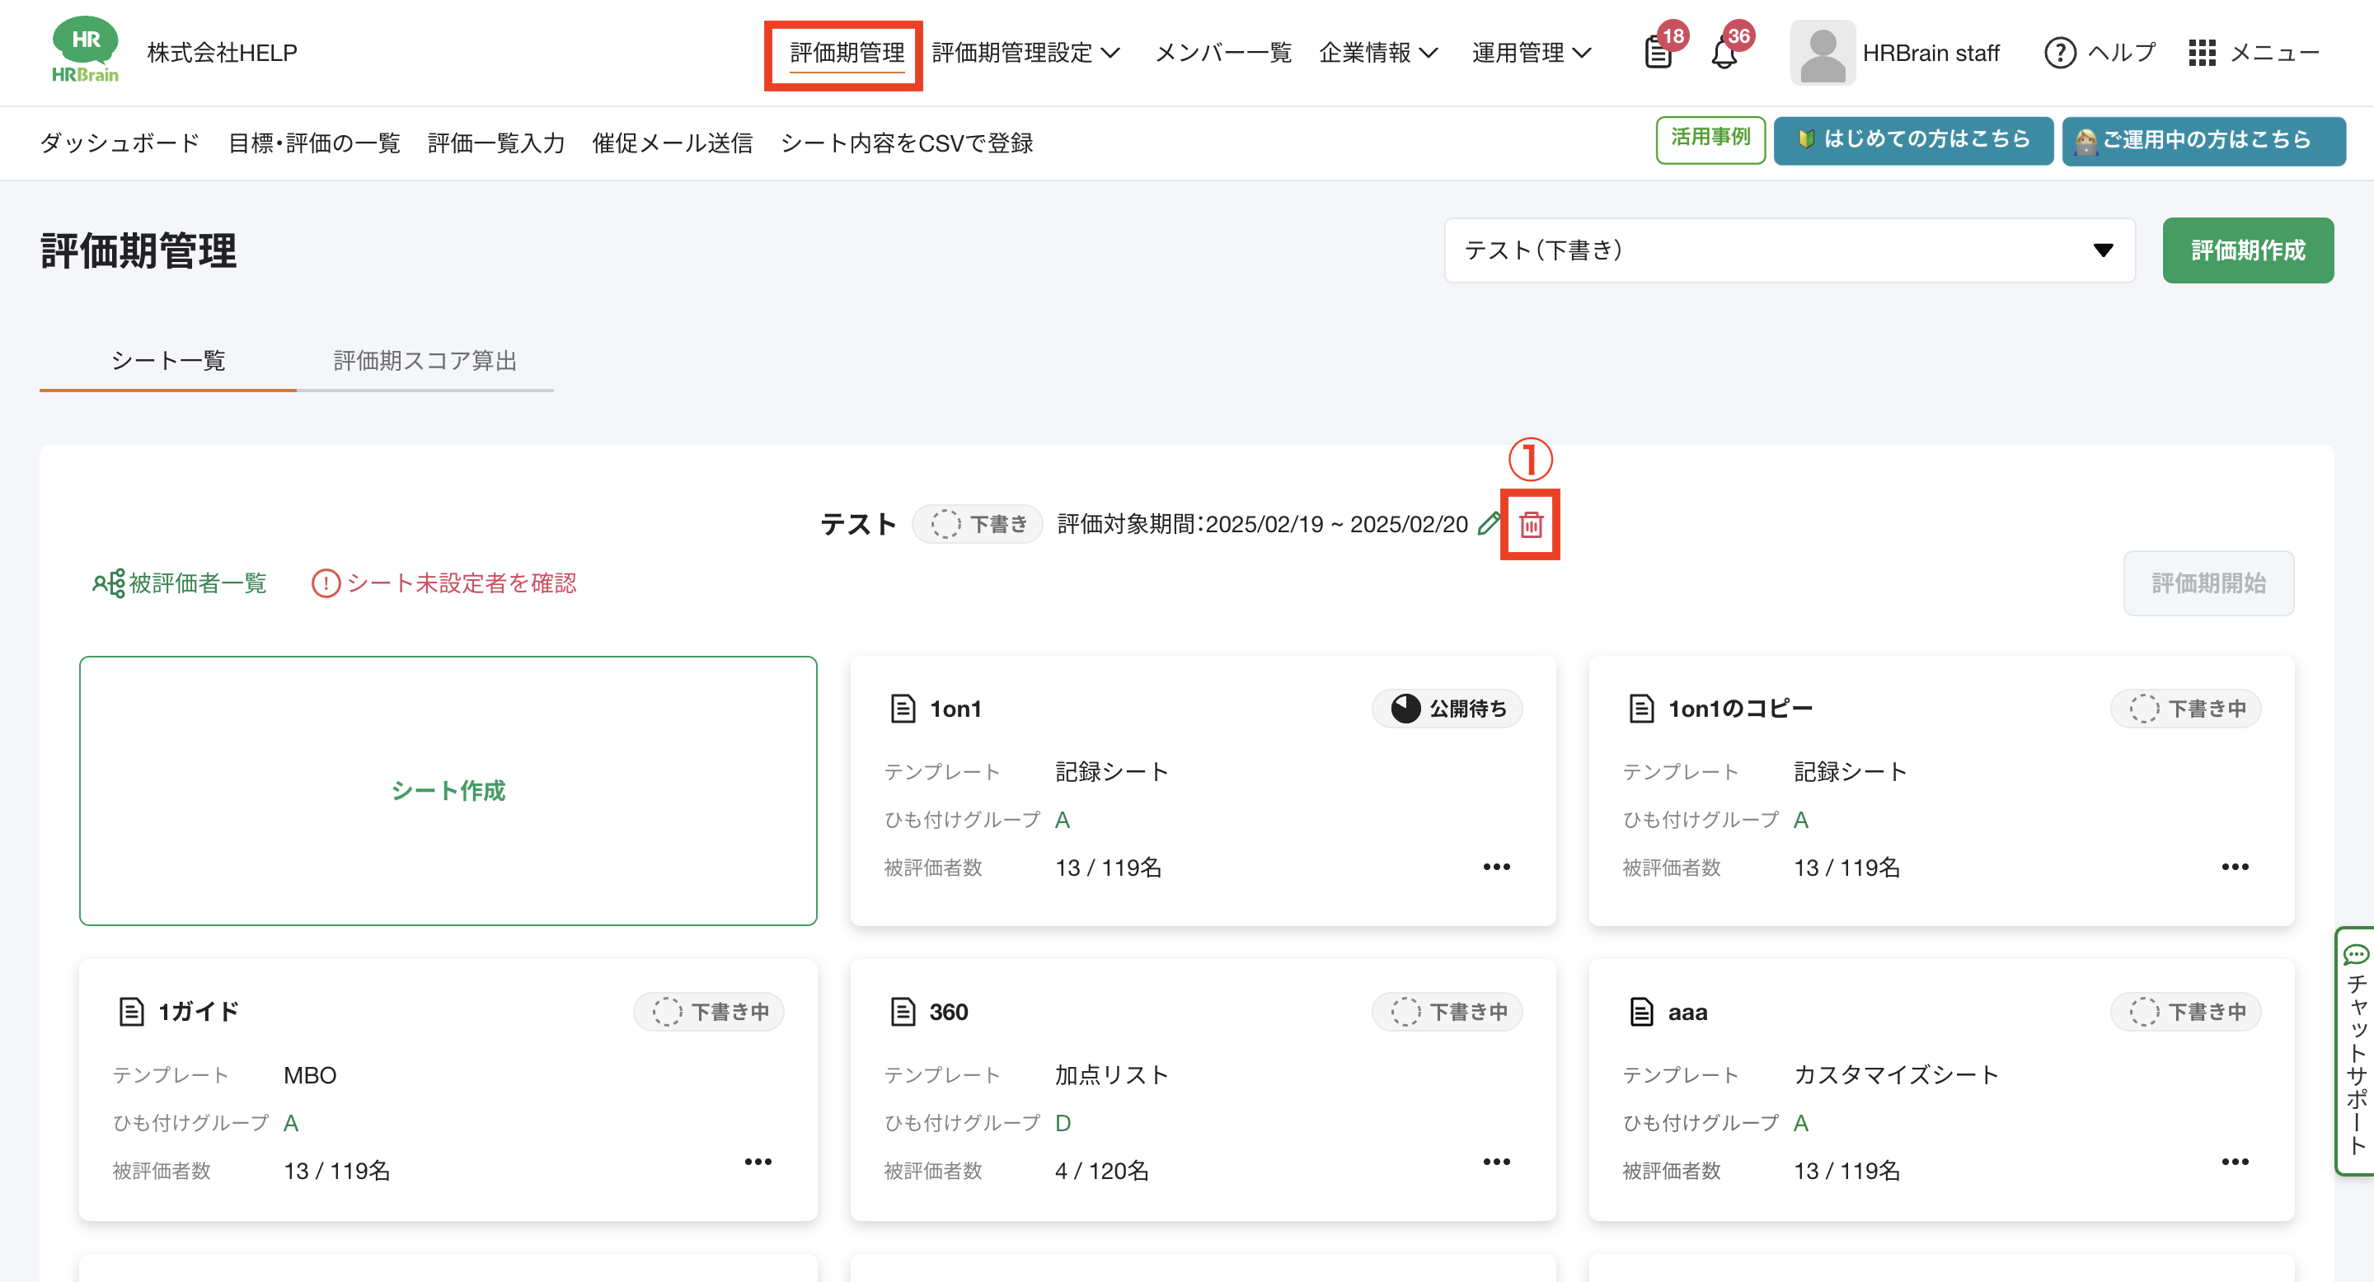Switch to シート一覧 tab
This screenshot has width=2374, height=1282.
[167, 360]
